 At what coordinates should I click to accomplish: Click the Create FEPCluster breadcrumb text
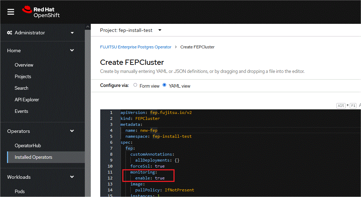point(197,47)
